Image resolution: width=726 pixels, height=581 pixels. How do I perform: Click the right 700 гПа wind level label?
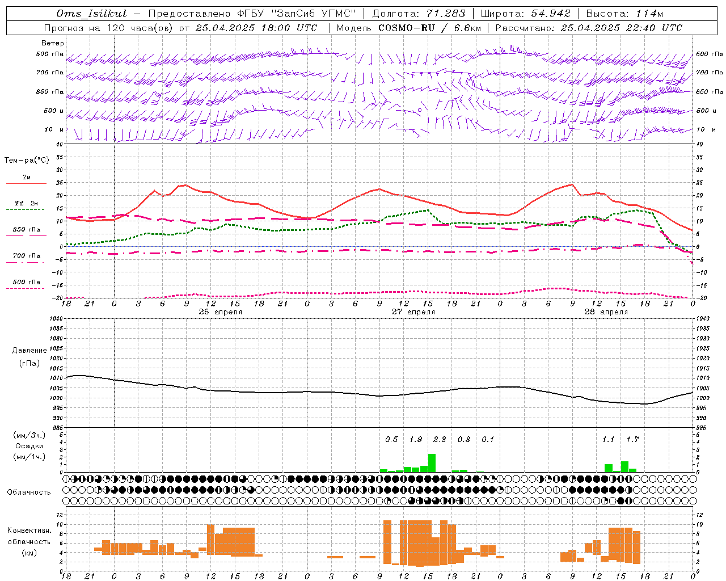(710, 73)
